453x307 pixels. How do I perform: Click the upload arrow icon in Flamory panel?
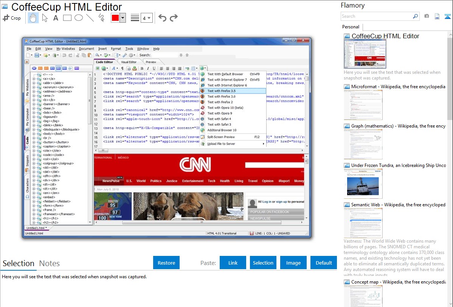(x=447, y=16)
